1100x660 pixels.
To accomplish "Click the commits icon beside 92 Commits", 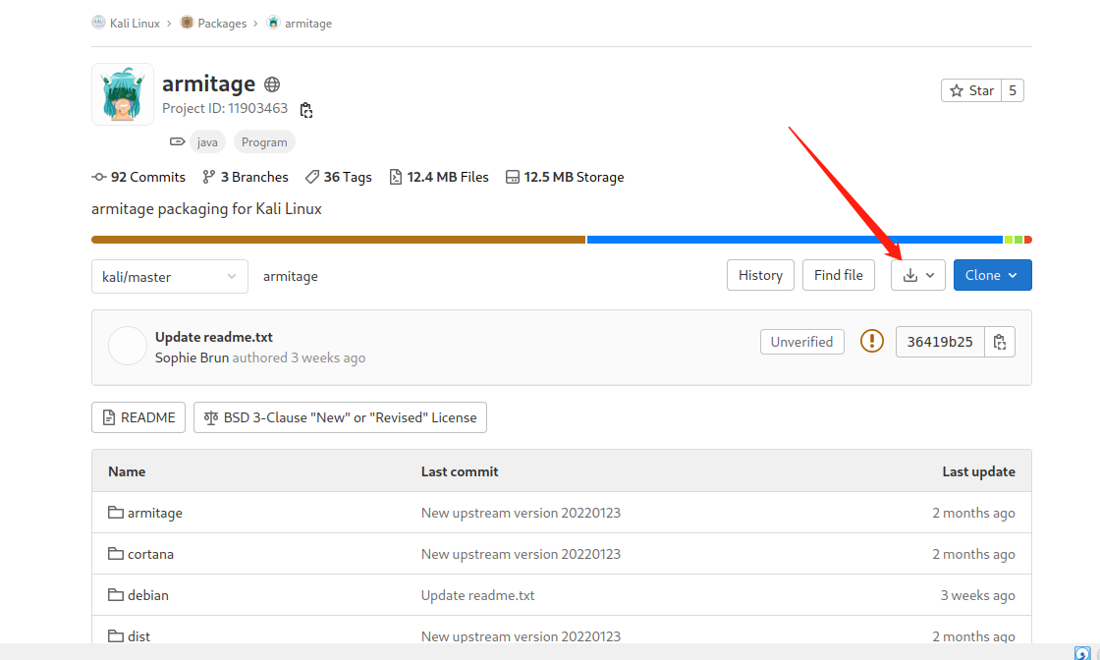I will click(99, 177).
